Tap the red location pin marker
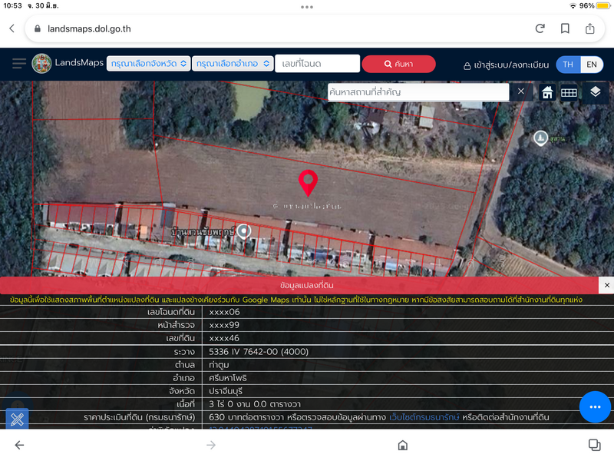Screen dimensions: 614x461 [308, 183]
